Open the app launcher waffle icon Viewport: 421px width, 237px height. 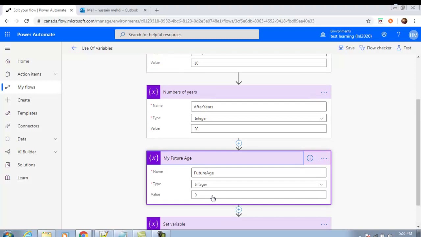[x=7, y=34]
